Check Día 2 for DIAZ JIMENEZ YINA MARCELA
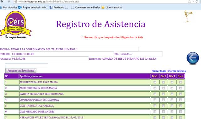Viewport: 201px width, 119px height. coord(163,106)
